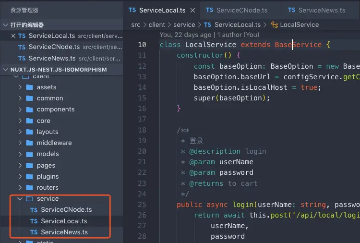Click the components folder icon
The image size is (360, 243).
point(29,109)
